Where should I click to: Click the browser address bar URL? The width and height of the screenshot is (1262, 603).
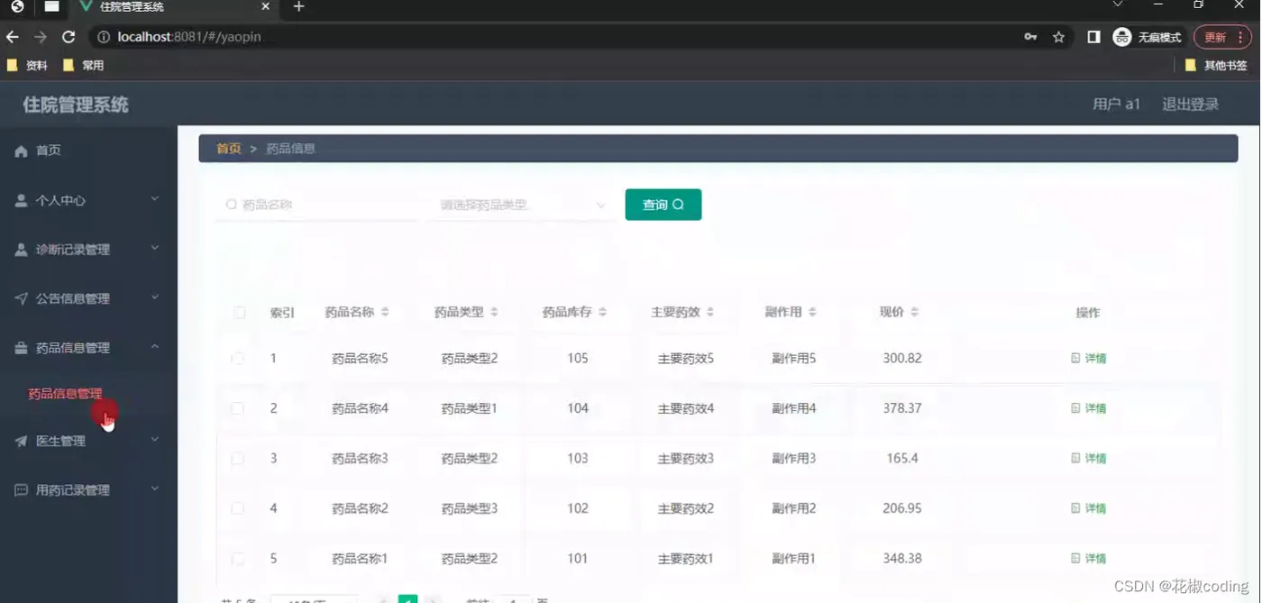click(189, 37)
